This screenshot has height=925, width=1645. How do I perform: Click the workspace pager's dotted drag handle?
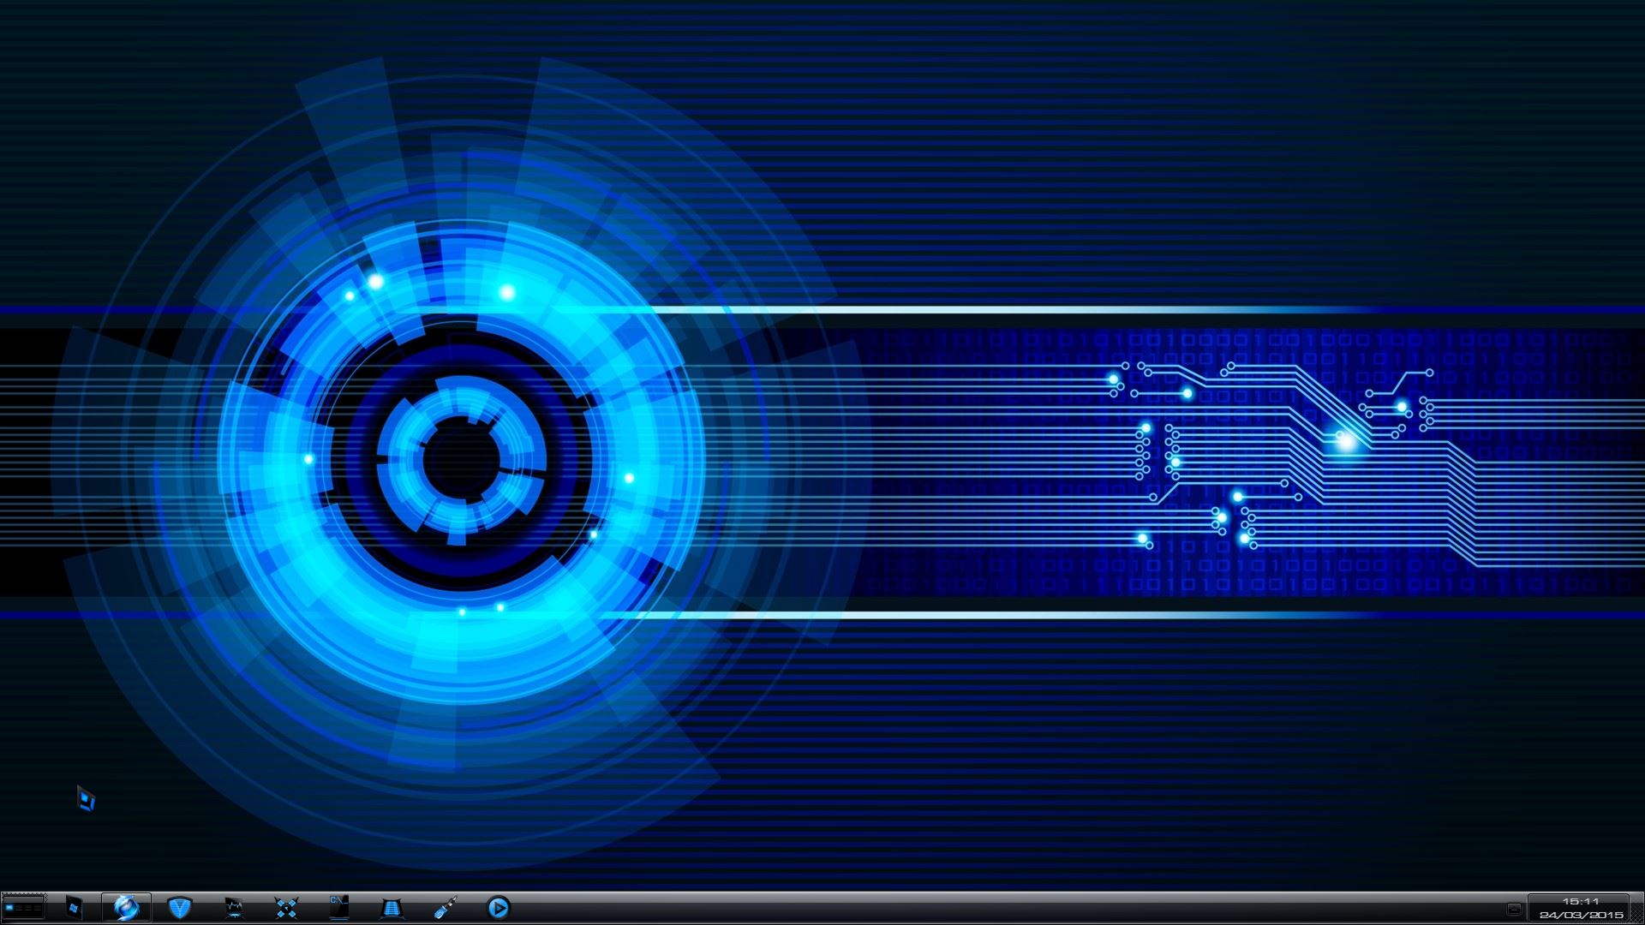(x=45, y=898)
